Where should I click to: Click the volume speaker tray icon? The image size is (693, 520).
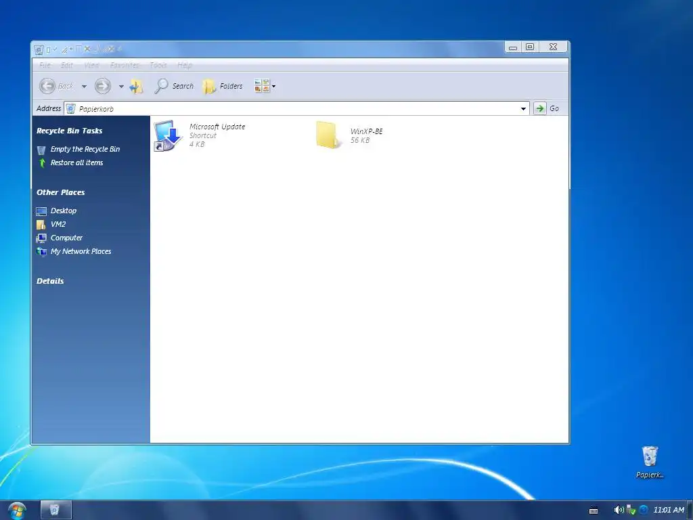coord(619,510)
